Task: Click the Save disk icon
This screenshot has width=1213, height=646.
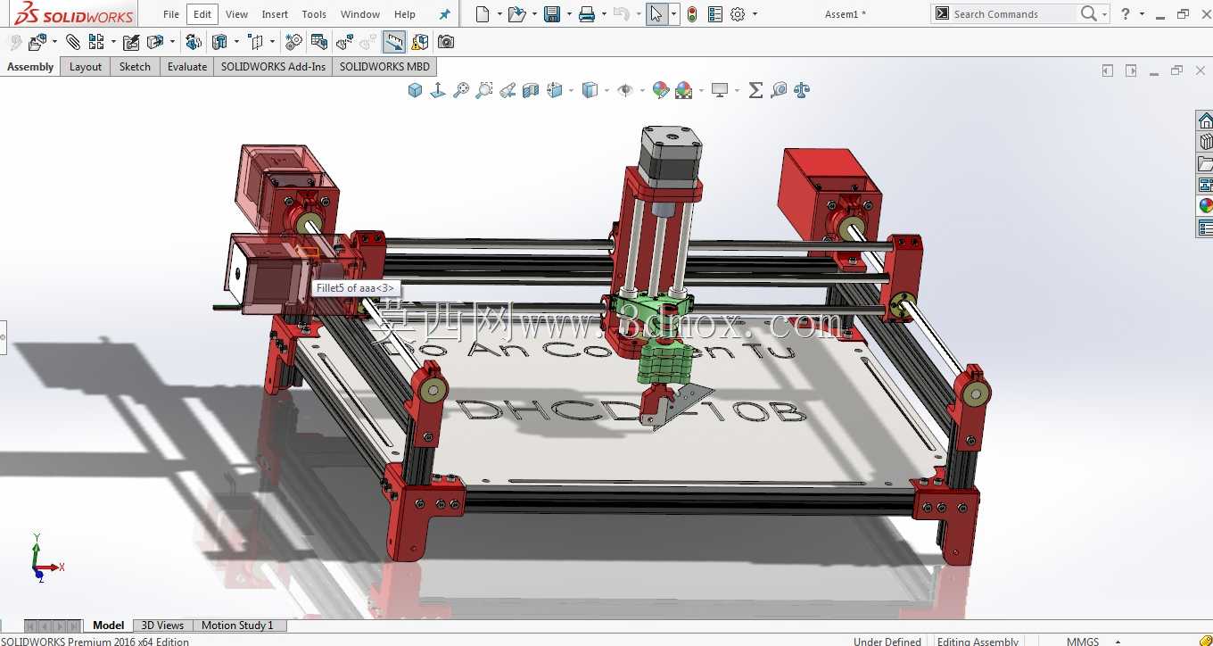Action: pyautogui.click(x=552, y=14)
